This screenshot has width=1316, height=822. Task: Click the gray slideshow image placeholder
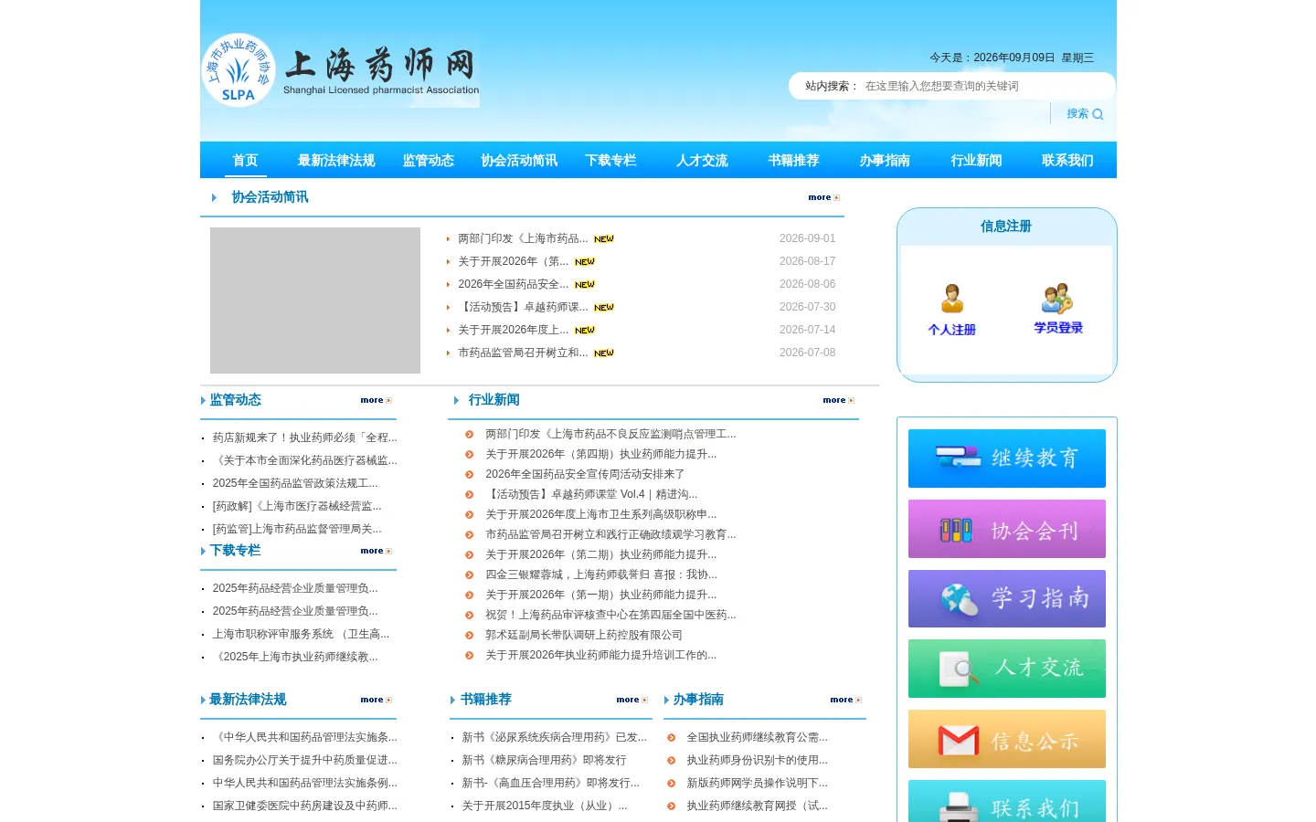click(315, 300)
